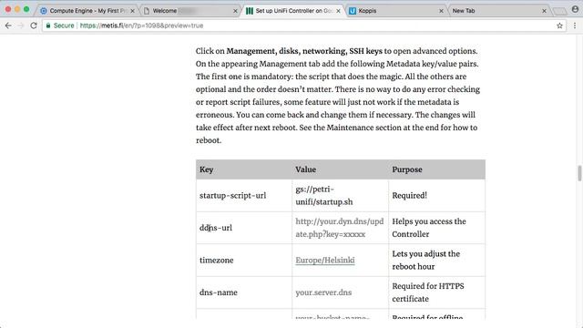
Task: Click Required for HTTPS certificate cell
Action: click(x=437, y=292)
